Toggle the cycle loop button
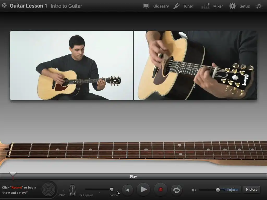This screenshot has height=200, width=267. [x=177, y=190]
